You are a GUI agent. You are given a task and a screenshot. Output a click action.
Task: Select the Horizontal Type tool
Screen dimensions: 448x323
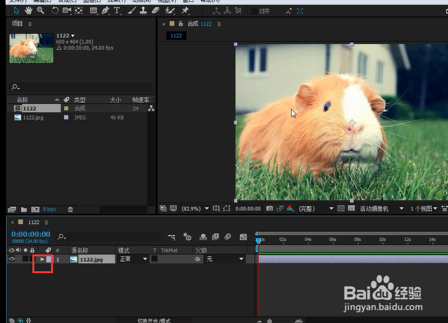pos(117,11)
